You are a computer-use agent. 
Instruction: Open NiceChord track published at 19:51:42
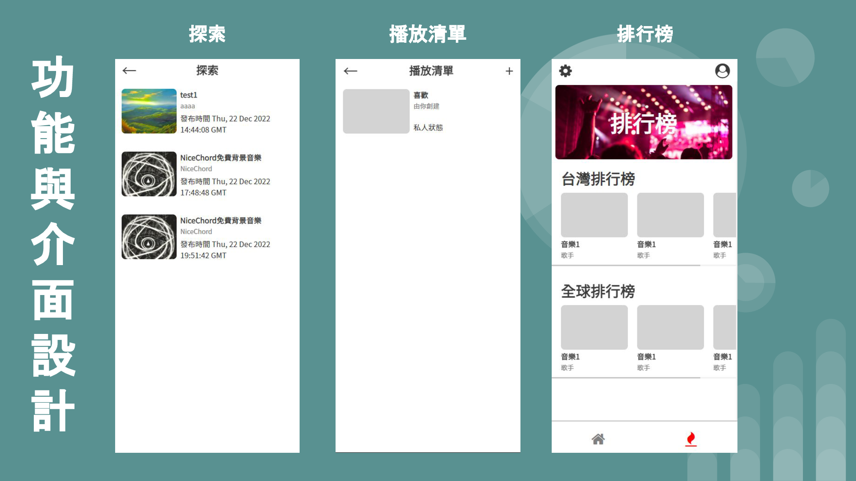tap(149, 237)
